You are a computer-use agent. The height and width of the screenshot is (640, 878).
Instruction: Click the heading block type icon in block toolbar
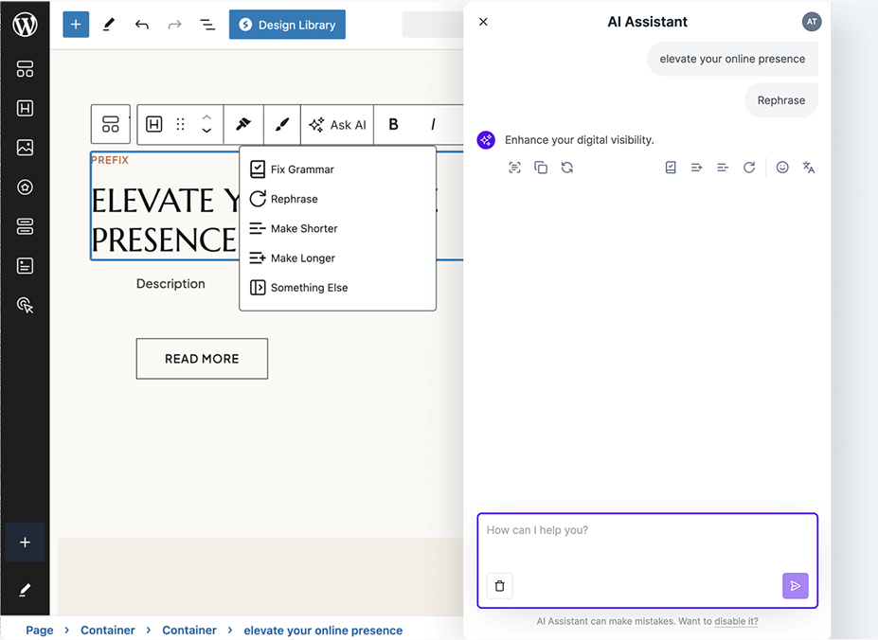(154, 124)
